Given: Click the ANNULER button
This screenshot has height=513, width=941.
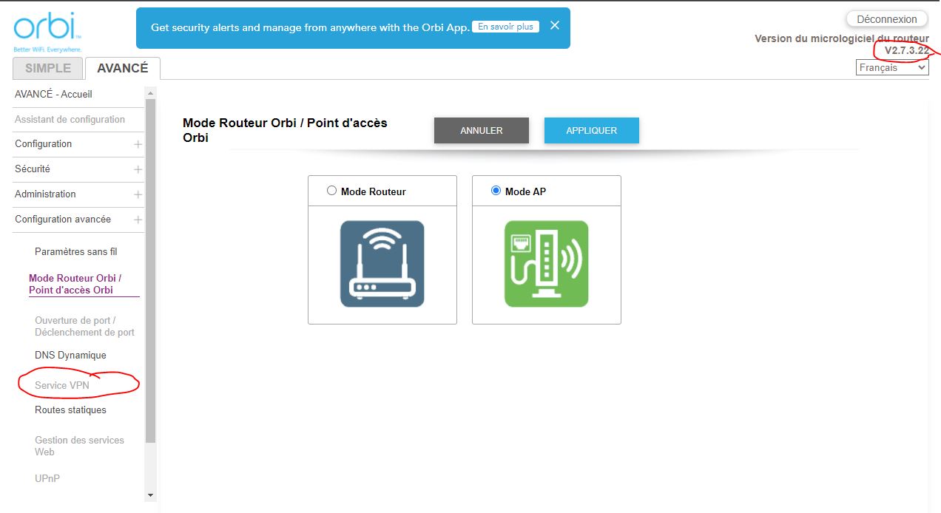Looking at the screenshot, I should coord(481,130).
